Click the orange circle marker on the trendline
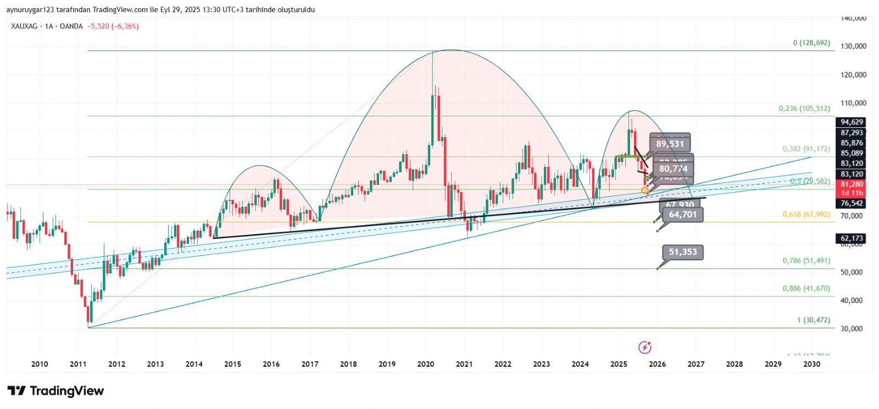This screenshot has height=409, width=879. coord(645,191)
